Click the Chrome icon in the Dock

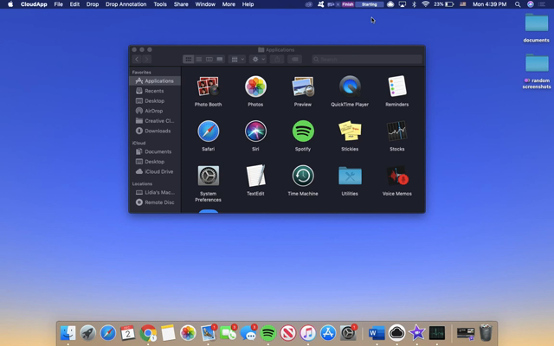pyautogui.click(x=148, y=333)
